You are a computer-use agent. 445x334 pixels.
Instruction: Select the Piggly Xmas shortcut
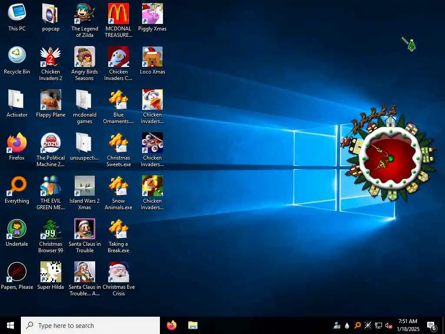(153, 17)
